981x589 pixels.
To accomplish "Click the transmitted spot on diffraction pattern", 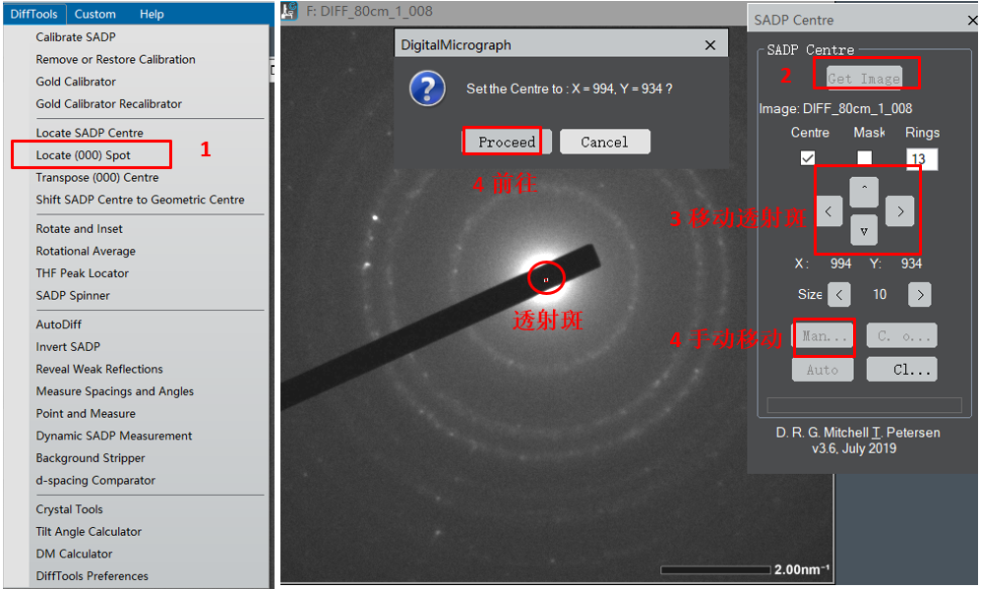I will [x=546, y=279].
